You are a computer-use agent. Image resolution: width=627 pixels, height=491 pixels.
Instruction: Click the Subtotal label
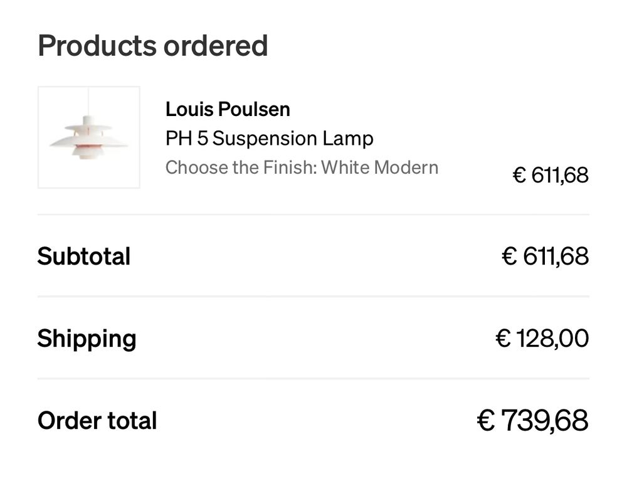point(84,256)
